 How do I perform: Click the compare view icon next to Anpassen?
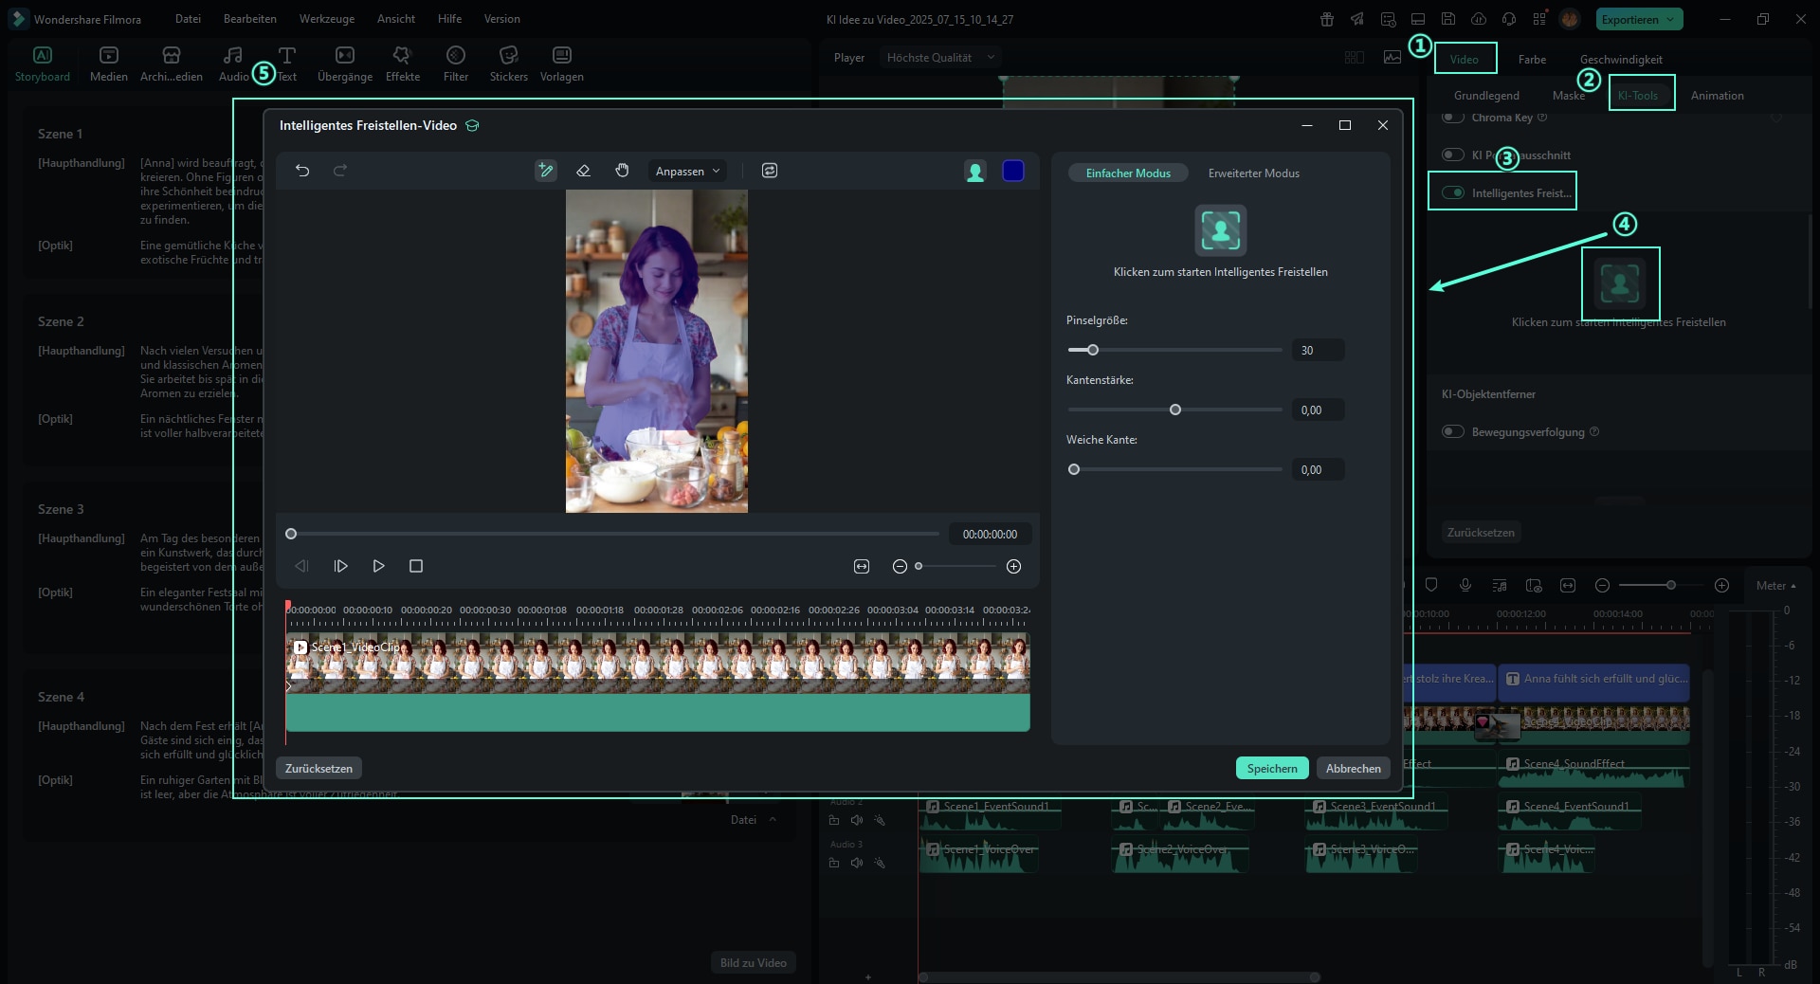click(x=770, y=171)
